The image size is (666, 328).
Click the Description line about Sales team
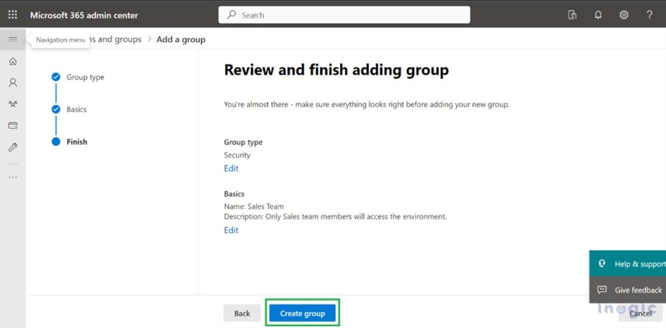[336, 217]
